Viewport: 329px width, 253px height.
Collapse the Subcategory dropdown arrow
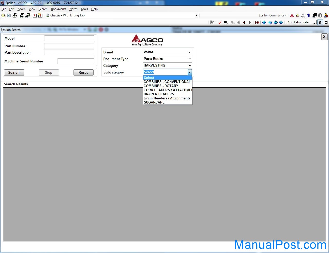pyautogui.click(x=190, y=72)
